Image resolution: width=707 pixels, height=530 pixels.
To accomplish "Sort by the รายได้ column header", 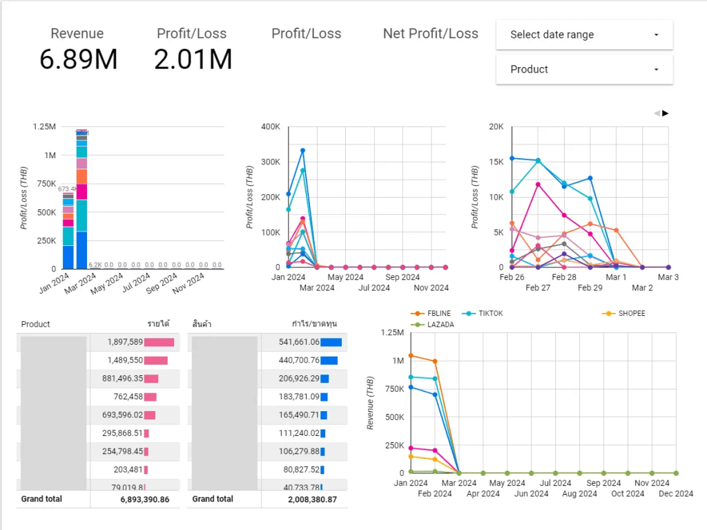I will pyautogui.click(x=158, y=324).
